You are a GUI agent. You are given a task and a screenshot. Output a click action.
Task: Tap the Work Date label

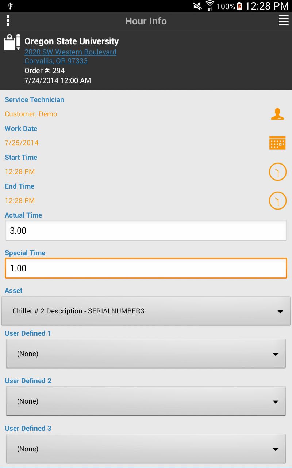coord(21,129)
